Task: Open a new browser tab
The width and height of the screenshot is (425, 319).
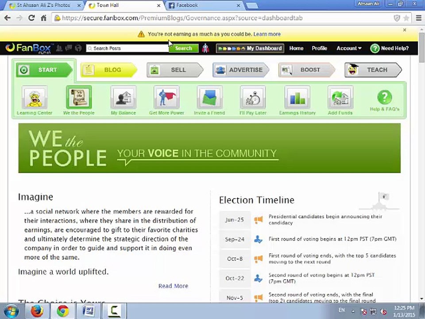Action: 252,6
